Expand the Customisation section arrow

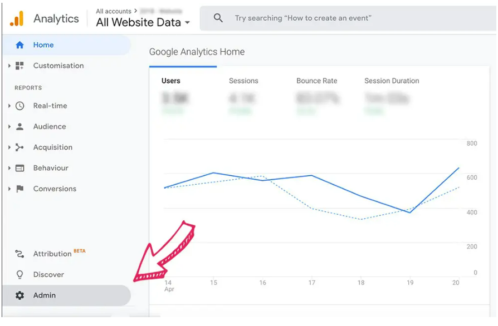tap(9, 66)
